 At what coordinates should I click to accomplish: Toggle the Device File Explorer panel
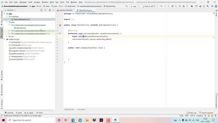(x=216, y=101)
